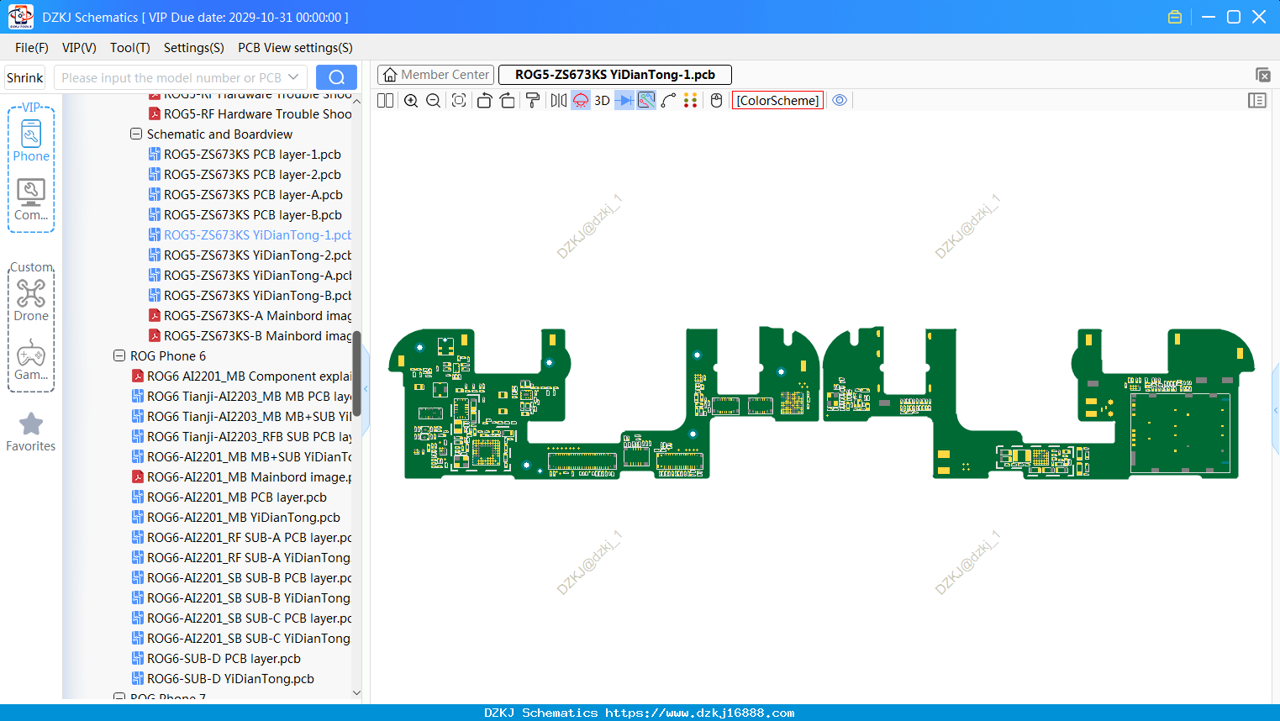The image size is (1280, 721).
Task: Toggle the highlighted network view button
Action: (646, 101)
